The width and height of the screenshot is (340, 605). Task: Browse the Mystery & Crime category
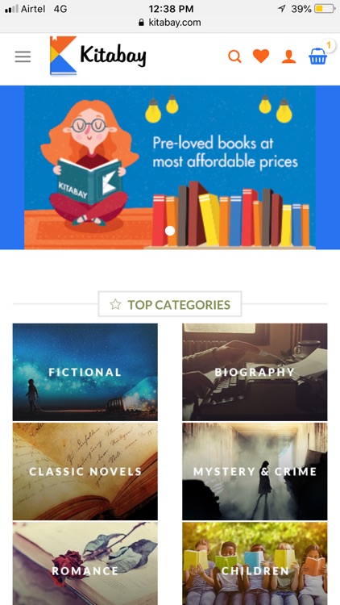(255, 471)
